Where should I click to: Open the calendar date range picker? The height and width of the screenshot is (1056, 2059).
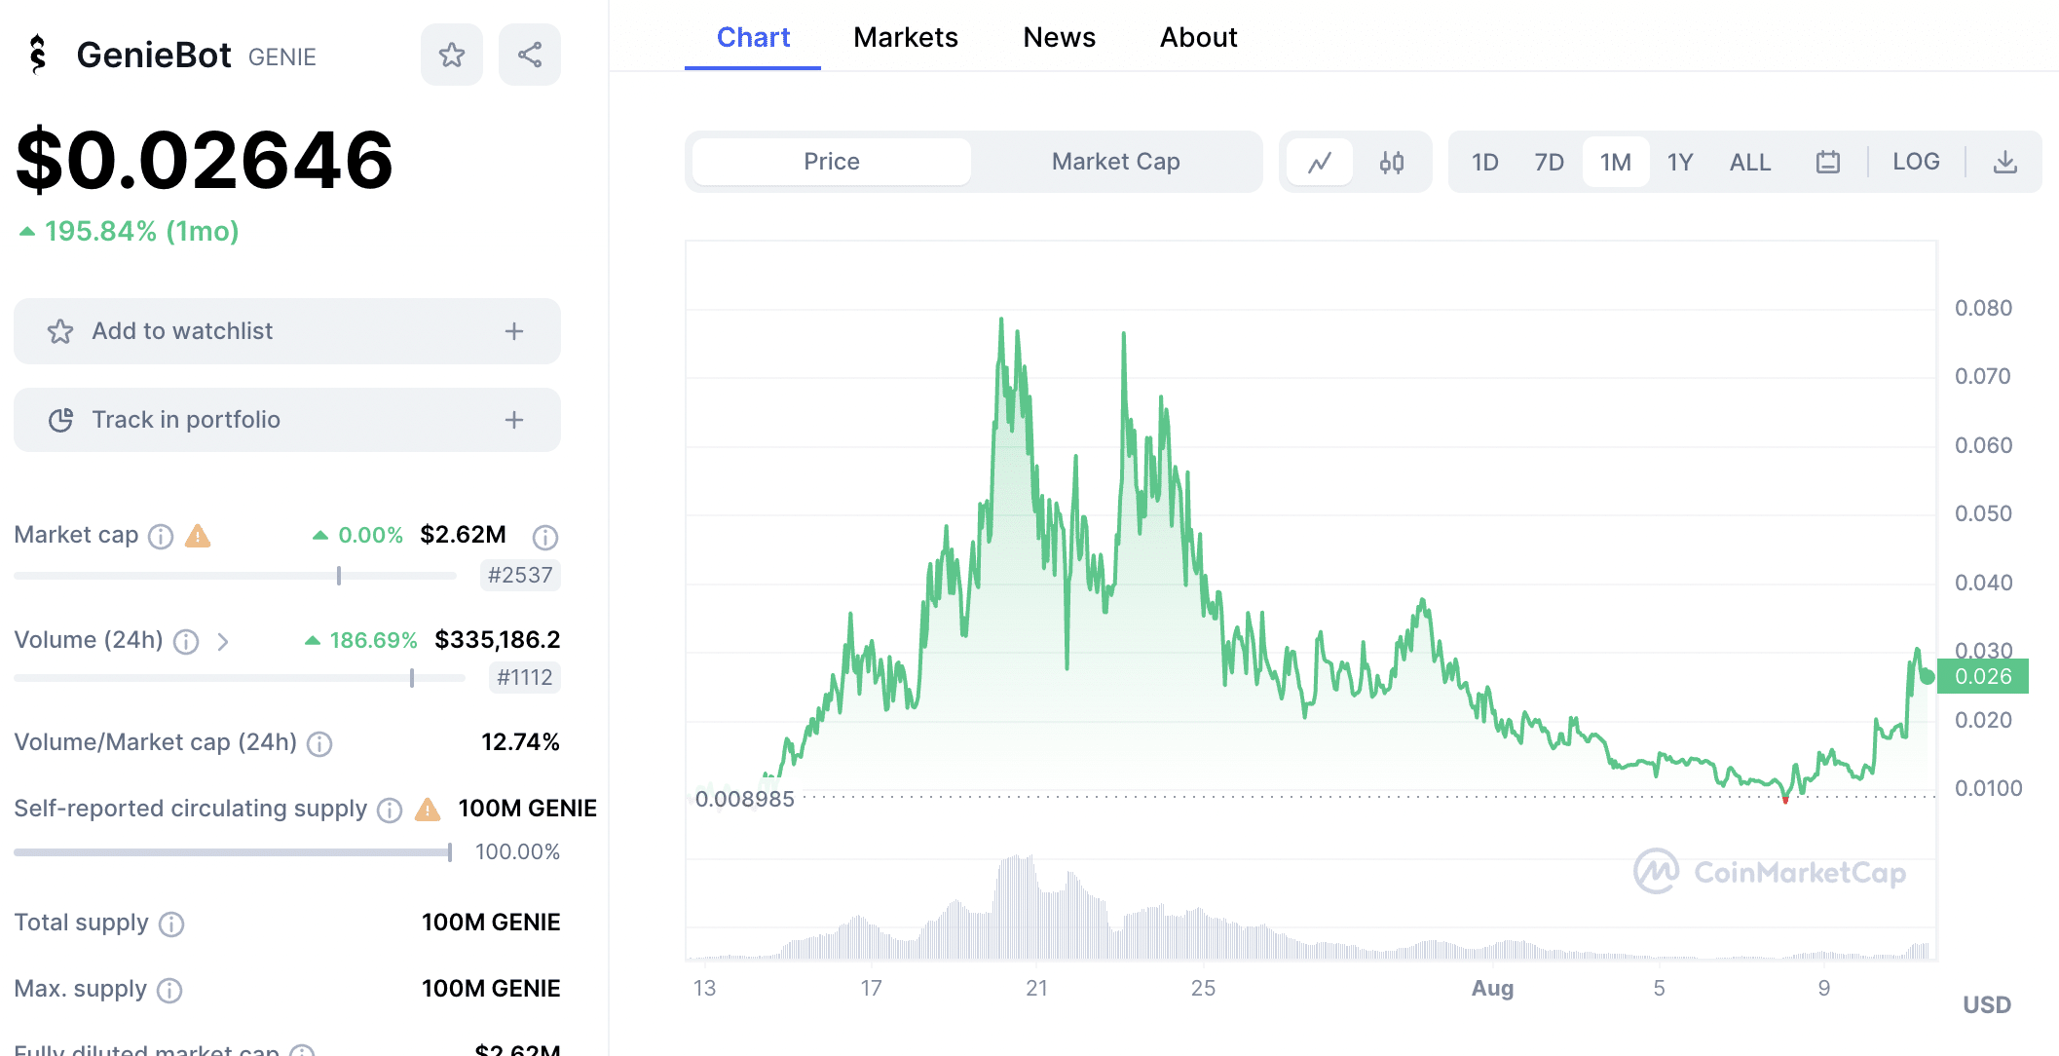click(1828, 162)
